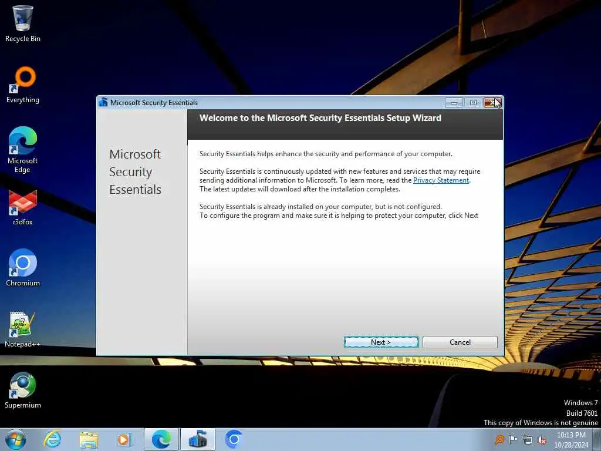Open Windows Explorer folder in taskbar

point(89,440)
